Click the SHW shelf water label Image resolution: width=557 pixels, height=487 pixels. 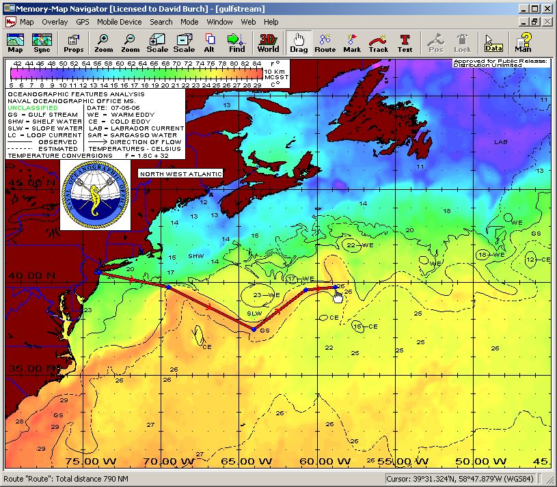pos(195,256)
